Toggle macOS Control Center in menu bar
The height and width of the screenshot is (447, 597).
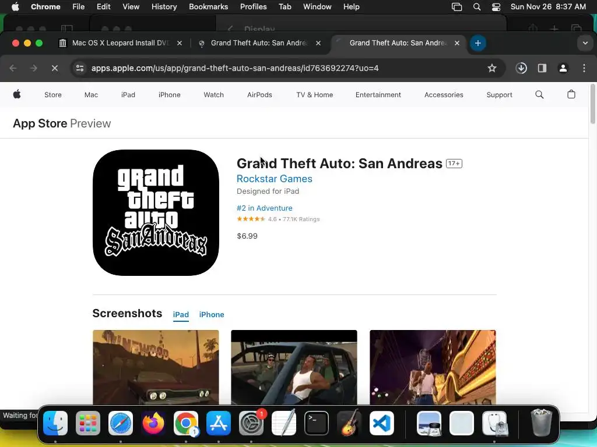(x=496, y=7)
